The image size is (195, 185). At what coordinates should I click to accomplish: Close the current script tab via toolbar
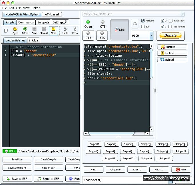click(x=53, y=31)
